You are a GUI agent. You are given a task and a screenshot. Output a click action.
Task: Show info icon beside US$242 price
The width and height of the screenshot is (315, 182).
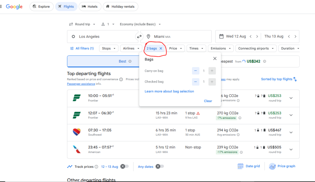click(265, 61)
